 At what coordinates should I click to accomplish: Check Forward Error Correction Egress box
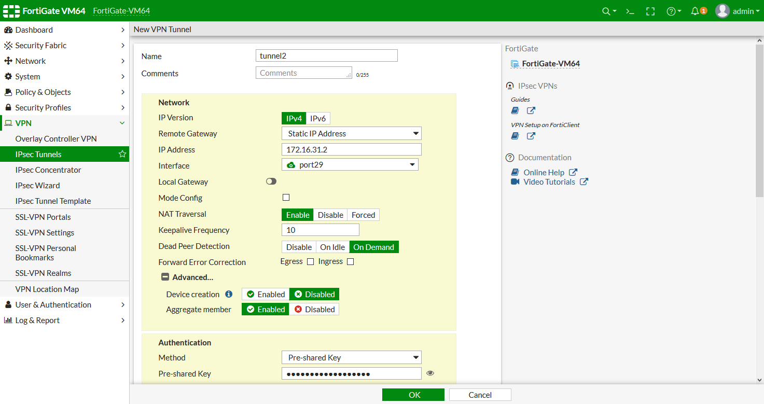coord(310,262)
